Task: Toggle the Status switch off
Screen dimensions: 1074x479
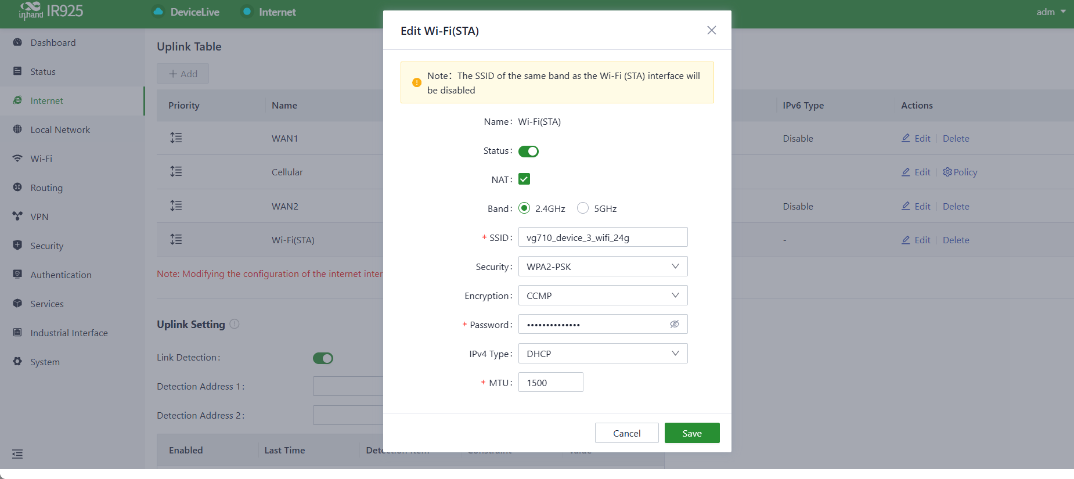Action: 528,151
